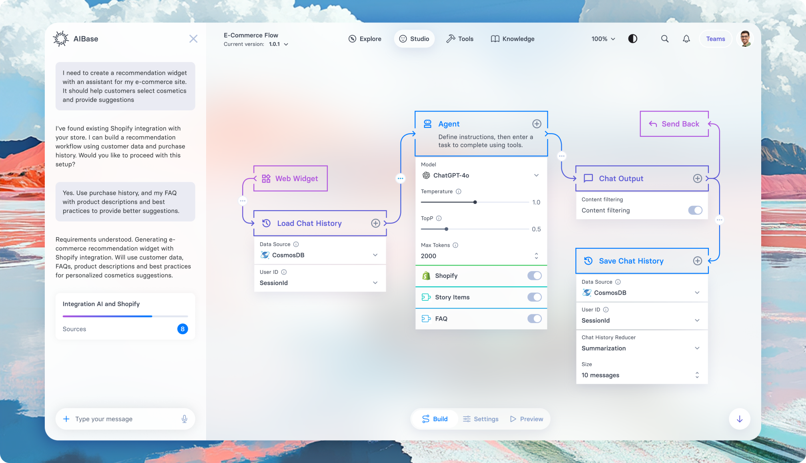
Task: Click the Teams button
Action: point(715,39)
